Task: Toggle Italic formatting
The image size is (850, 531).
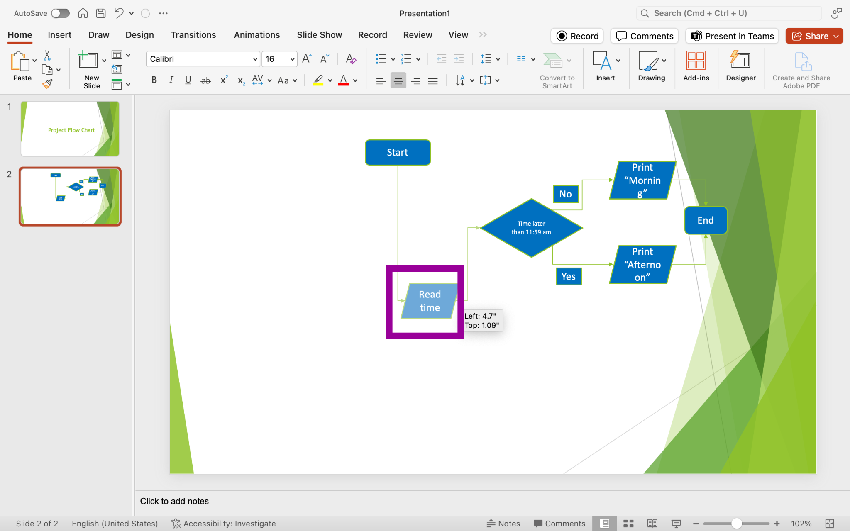Action: coord(171,80)
